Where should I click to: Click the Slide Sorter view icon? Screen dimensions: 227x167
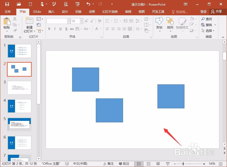click(x=148, y=164)
